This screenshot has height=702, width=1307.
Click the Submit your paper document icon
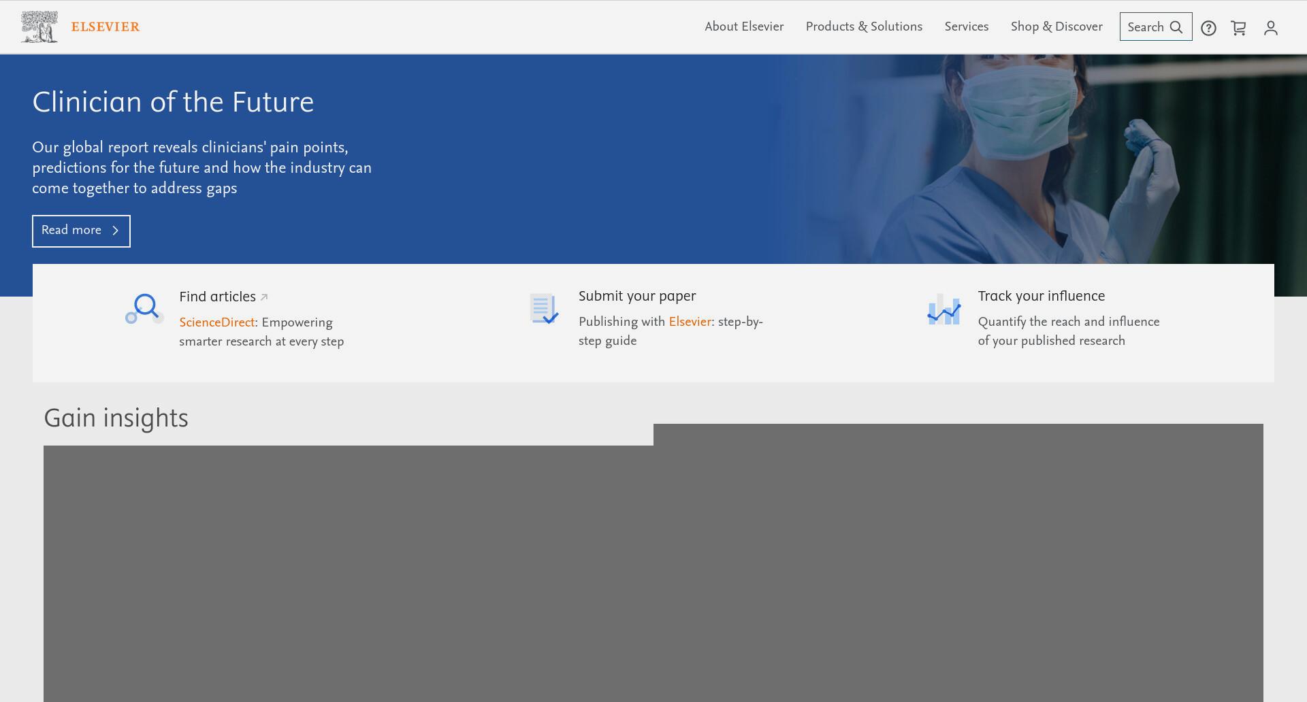[x=544, y=309]
